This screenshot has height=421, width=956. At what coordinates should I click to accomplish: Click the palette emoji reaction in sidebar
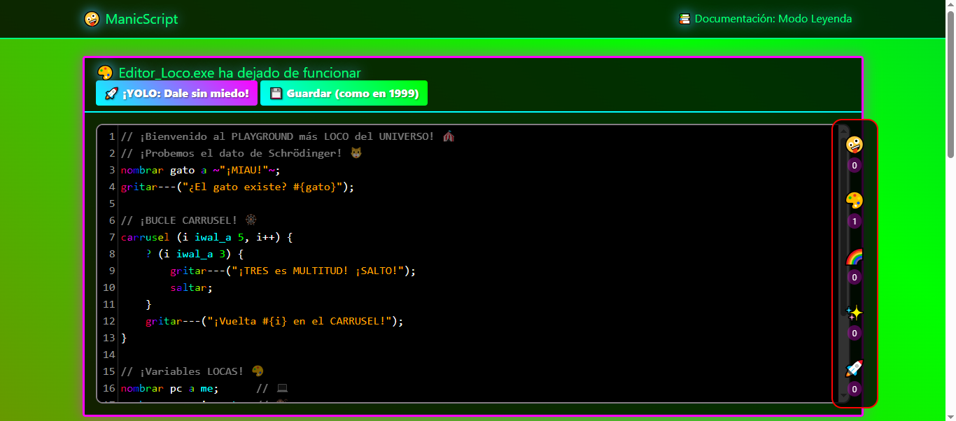pyautogui.click(x=855, y=200)
